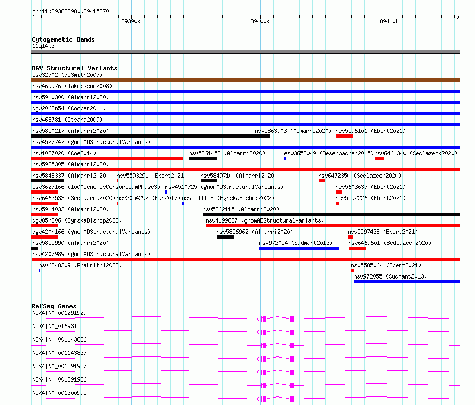
Task: Click dgv85n206 (ByrskaBishop2022) label
Action: tap(77, 220)
